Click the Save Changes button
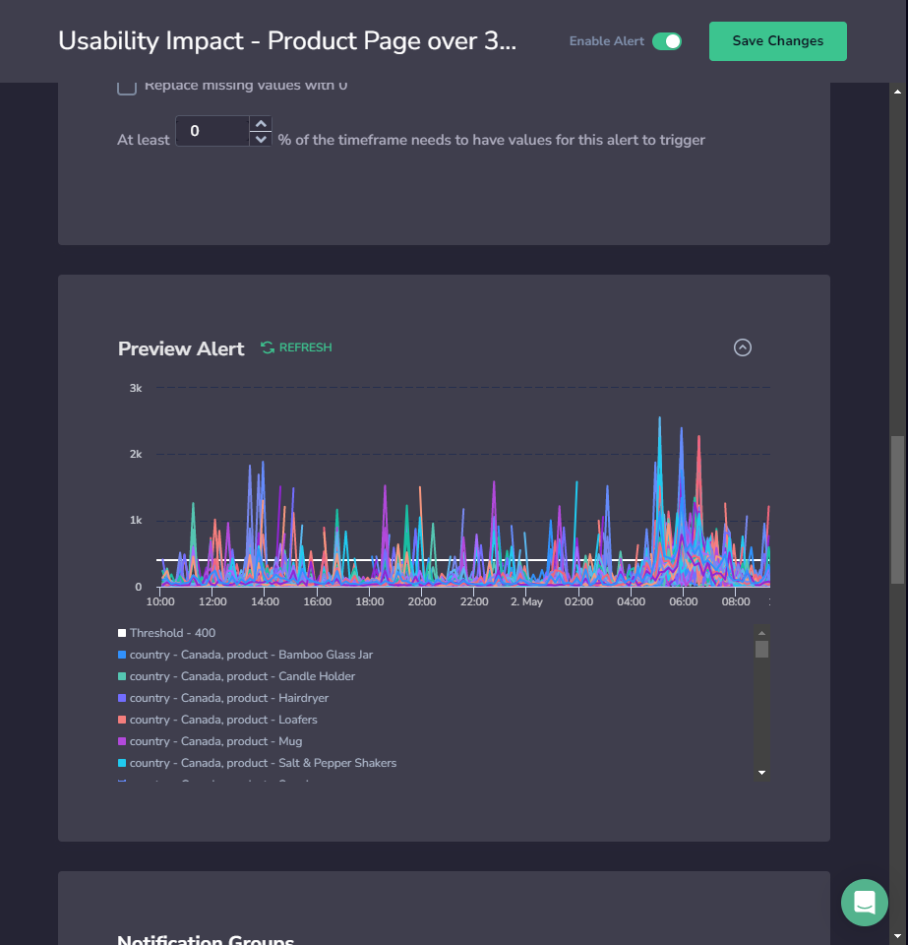This screenshot has height=945, width=908. [x=777, y=41]
